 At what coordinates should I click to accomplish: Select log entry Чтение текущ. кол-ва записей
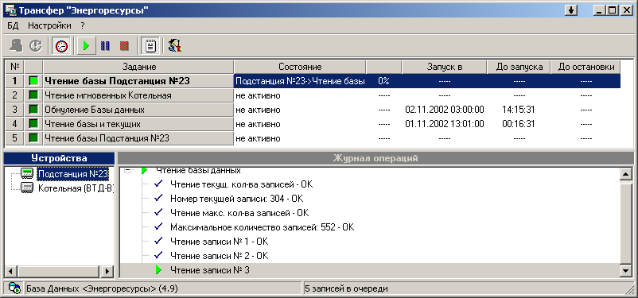point(242,185)
